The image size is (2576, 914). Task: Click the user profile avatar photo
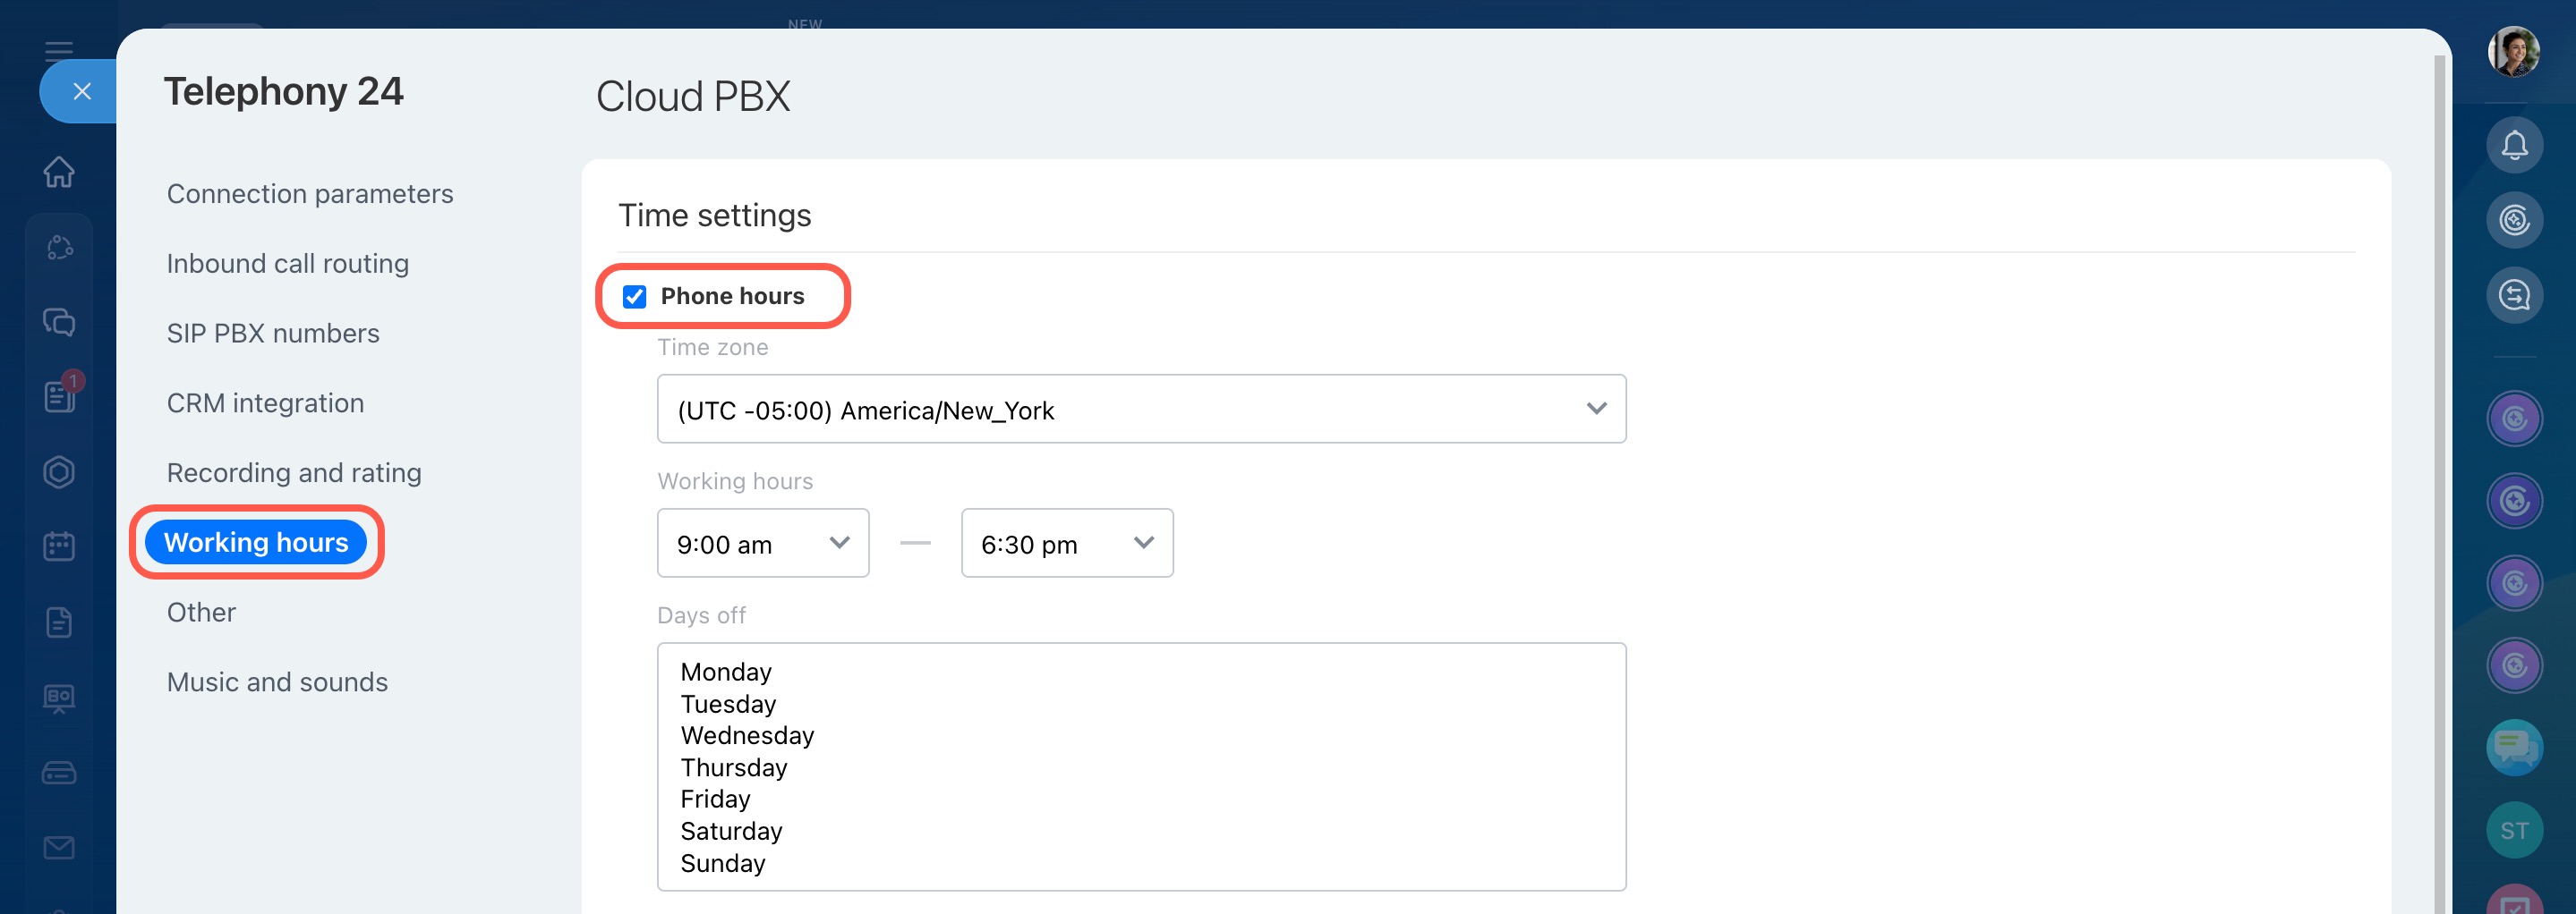[x=2513, y=52]
